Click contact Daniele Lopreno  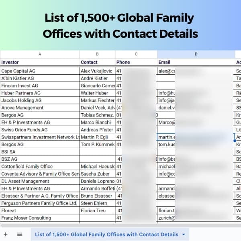click(97, 181)
